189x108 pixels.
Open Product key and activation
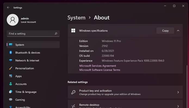point(125,92)
